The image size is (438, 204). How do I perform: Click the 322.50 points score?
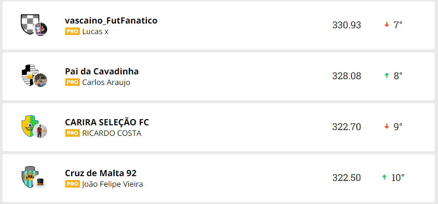click(x=346, y=178)
